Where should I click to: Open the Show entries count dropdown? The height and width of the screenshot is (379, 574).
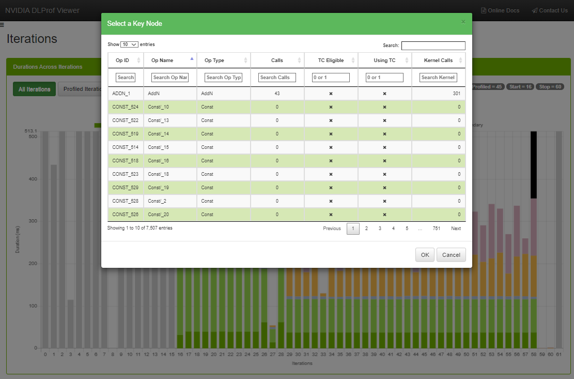pos(129,45)
